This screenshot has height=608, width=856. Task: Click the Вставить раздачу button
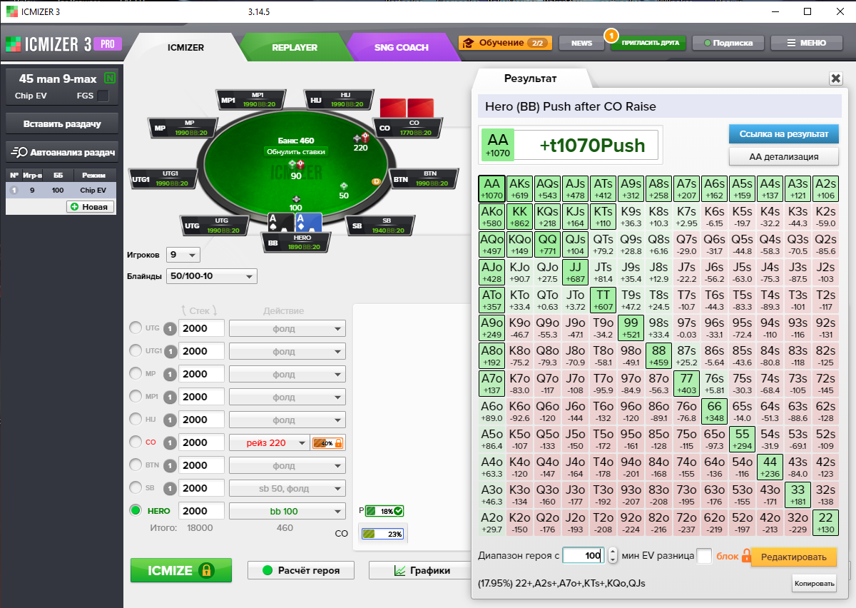pos(62,123)
